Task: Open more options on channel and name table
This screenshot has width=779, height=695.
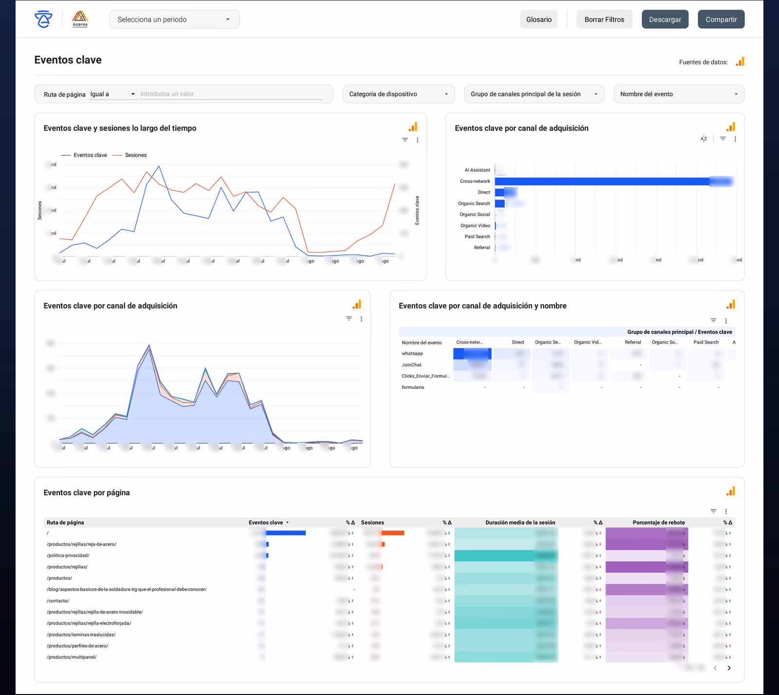Action: [726, 321]
